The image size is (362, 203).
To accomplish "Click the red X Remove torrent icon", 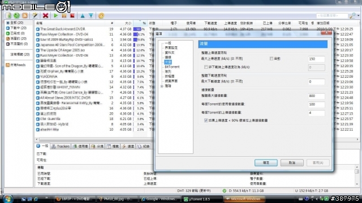I will coord(45,16).
